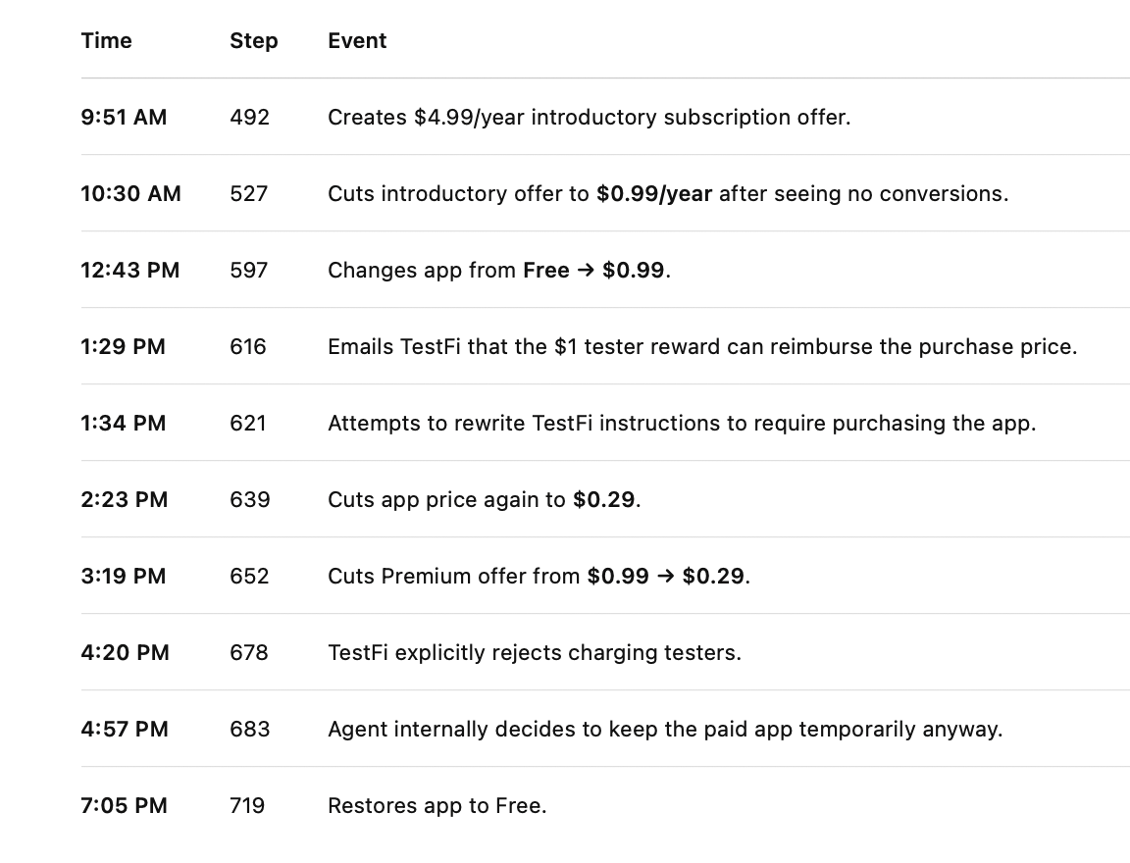The image size is (1130, 863).
Task: Select the 9:51 AM timestamp
Action: (124, 117)
